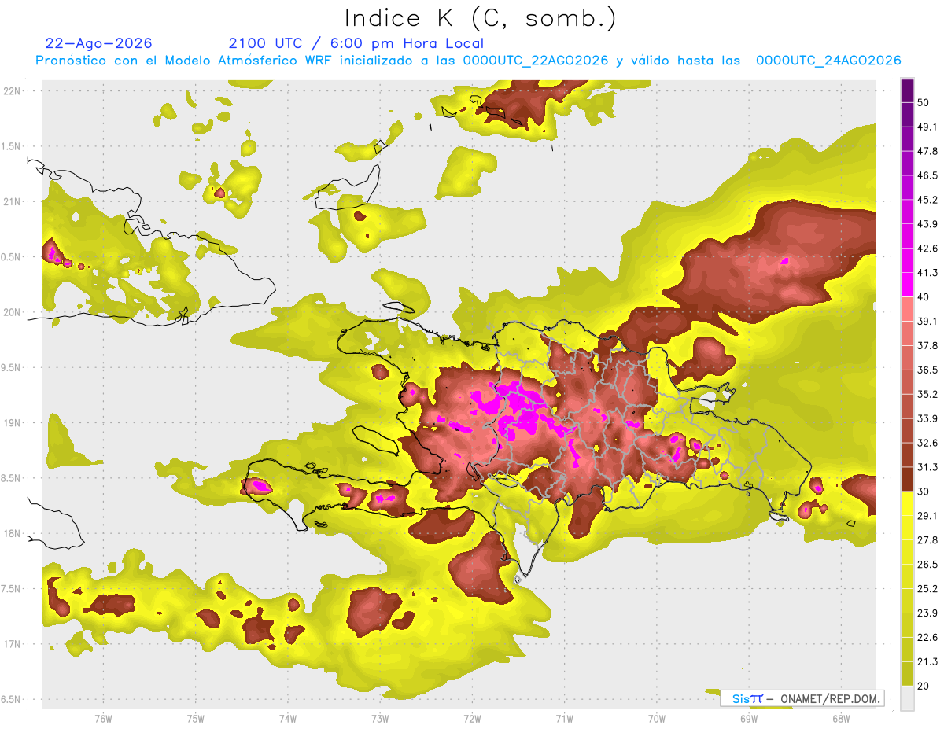The height and width of the screenshot is (729, 944).
Task: Click the colorbar label '26.5'
Action: click(928, 565)
